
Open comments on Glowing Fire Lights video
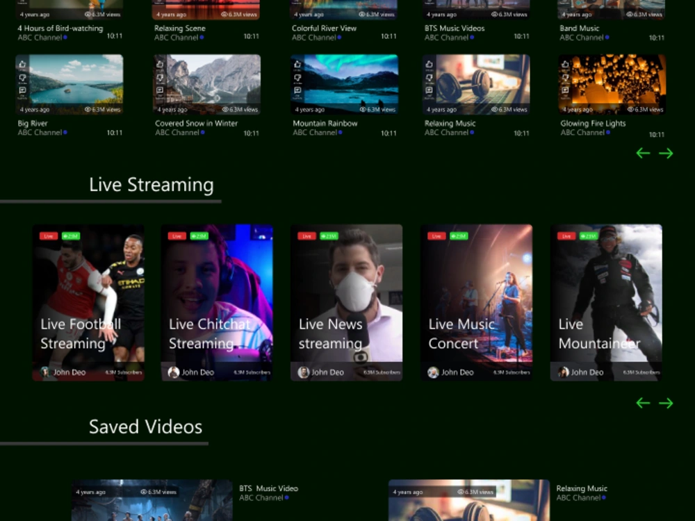coord(565,91)
